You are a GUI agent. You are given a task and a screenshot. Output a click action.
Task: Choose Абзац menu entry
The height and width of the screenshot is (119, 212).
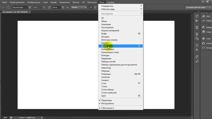[x=121, y=21]
